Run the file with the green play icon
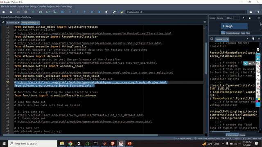 click(x=33, y=12)
